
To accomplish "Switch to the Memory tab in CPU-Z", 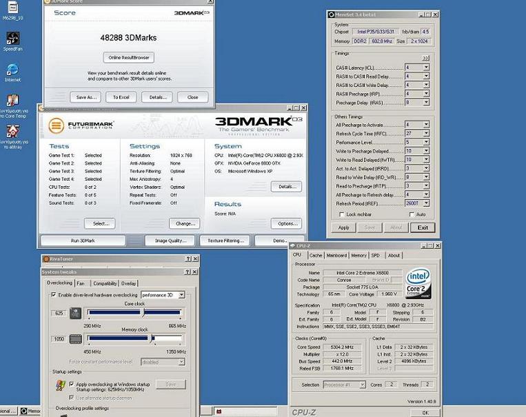I will (x=358, y=255).
